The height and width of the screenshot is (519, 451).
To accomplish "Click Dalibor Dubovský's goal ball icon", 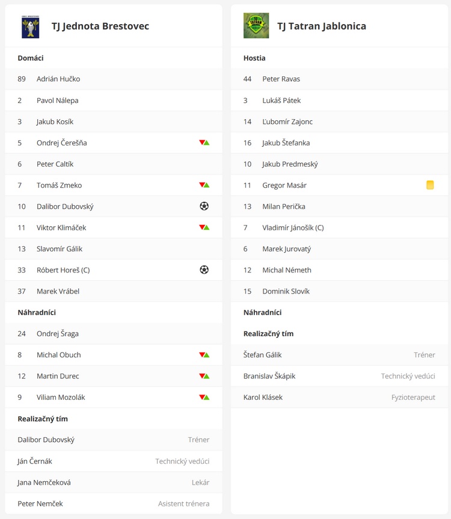I will point(204,206).
